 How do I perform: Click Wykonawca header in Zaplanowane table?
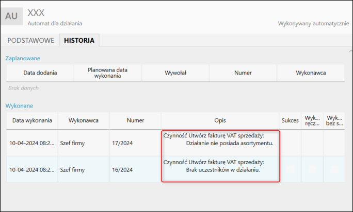tap(310, 73)
